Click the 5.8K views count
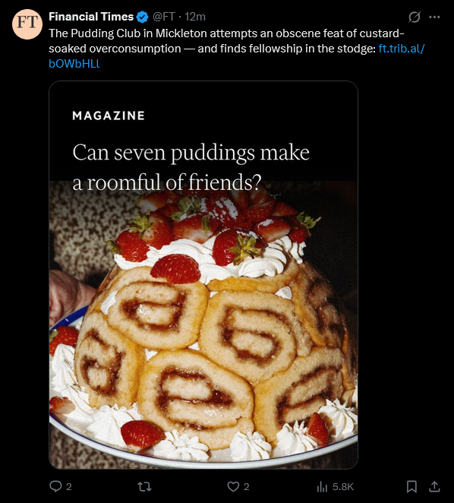 pyautogui.click(x=342, y=486)
